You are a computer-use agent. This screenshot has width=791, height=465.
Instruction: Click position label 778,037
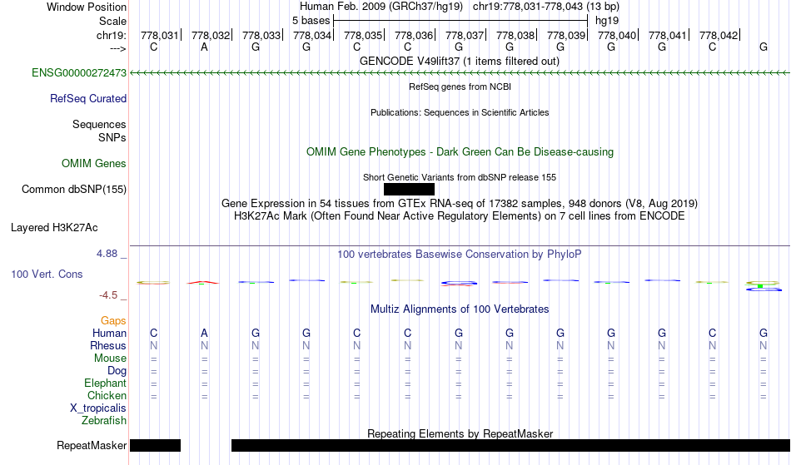tap(465, 35)
